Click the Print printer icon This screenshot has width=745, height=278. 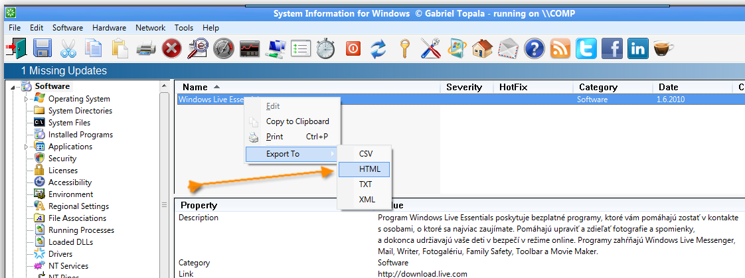coord(146,48)
